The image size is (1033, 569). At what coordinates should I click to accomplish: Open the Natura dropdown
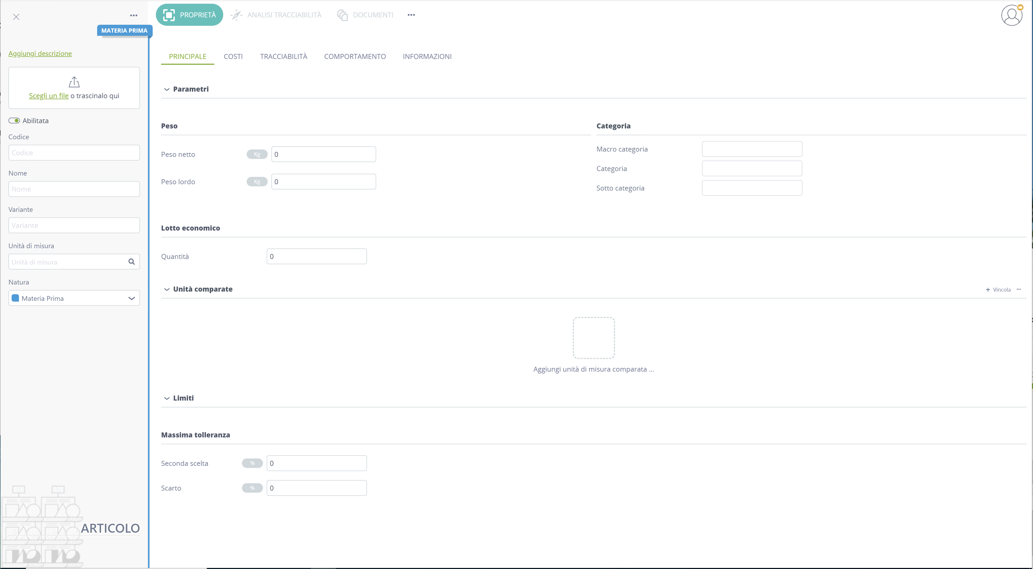pyautogui.click(x=74, y=298)
